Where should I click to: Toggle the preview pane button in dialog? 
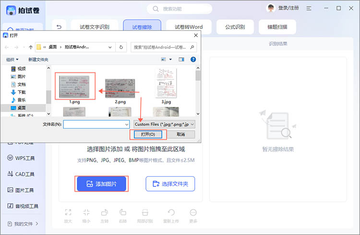(x=181, y=59)
